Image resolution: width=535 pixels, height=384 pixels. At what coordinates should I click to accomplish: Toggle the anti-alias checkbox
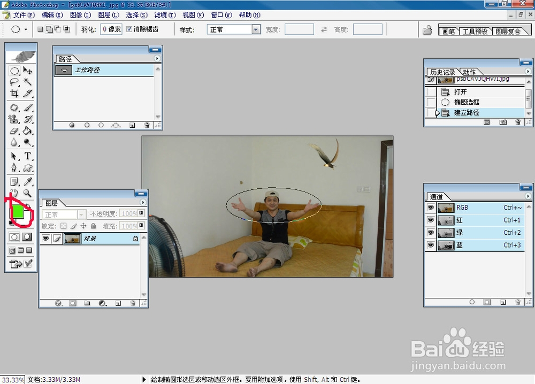pos(129,29)
